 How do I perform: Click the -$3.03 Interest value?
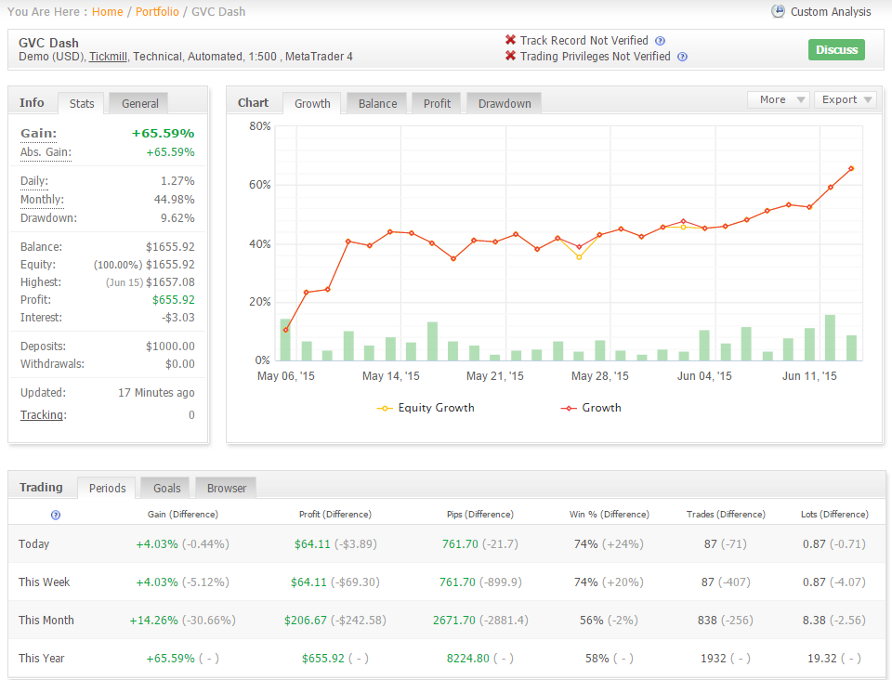pyautogui.click(x=178, y=318)
